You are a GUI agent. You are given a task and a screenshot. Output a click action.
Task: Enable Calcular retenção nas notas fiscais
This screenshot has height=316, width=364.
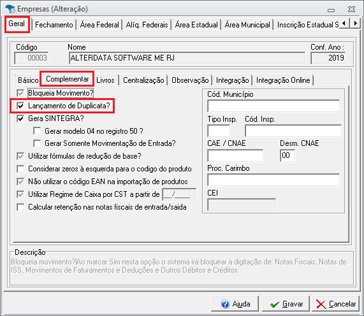[20, 207]
